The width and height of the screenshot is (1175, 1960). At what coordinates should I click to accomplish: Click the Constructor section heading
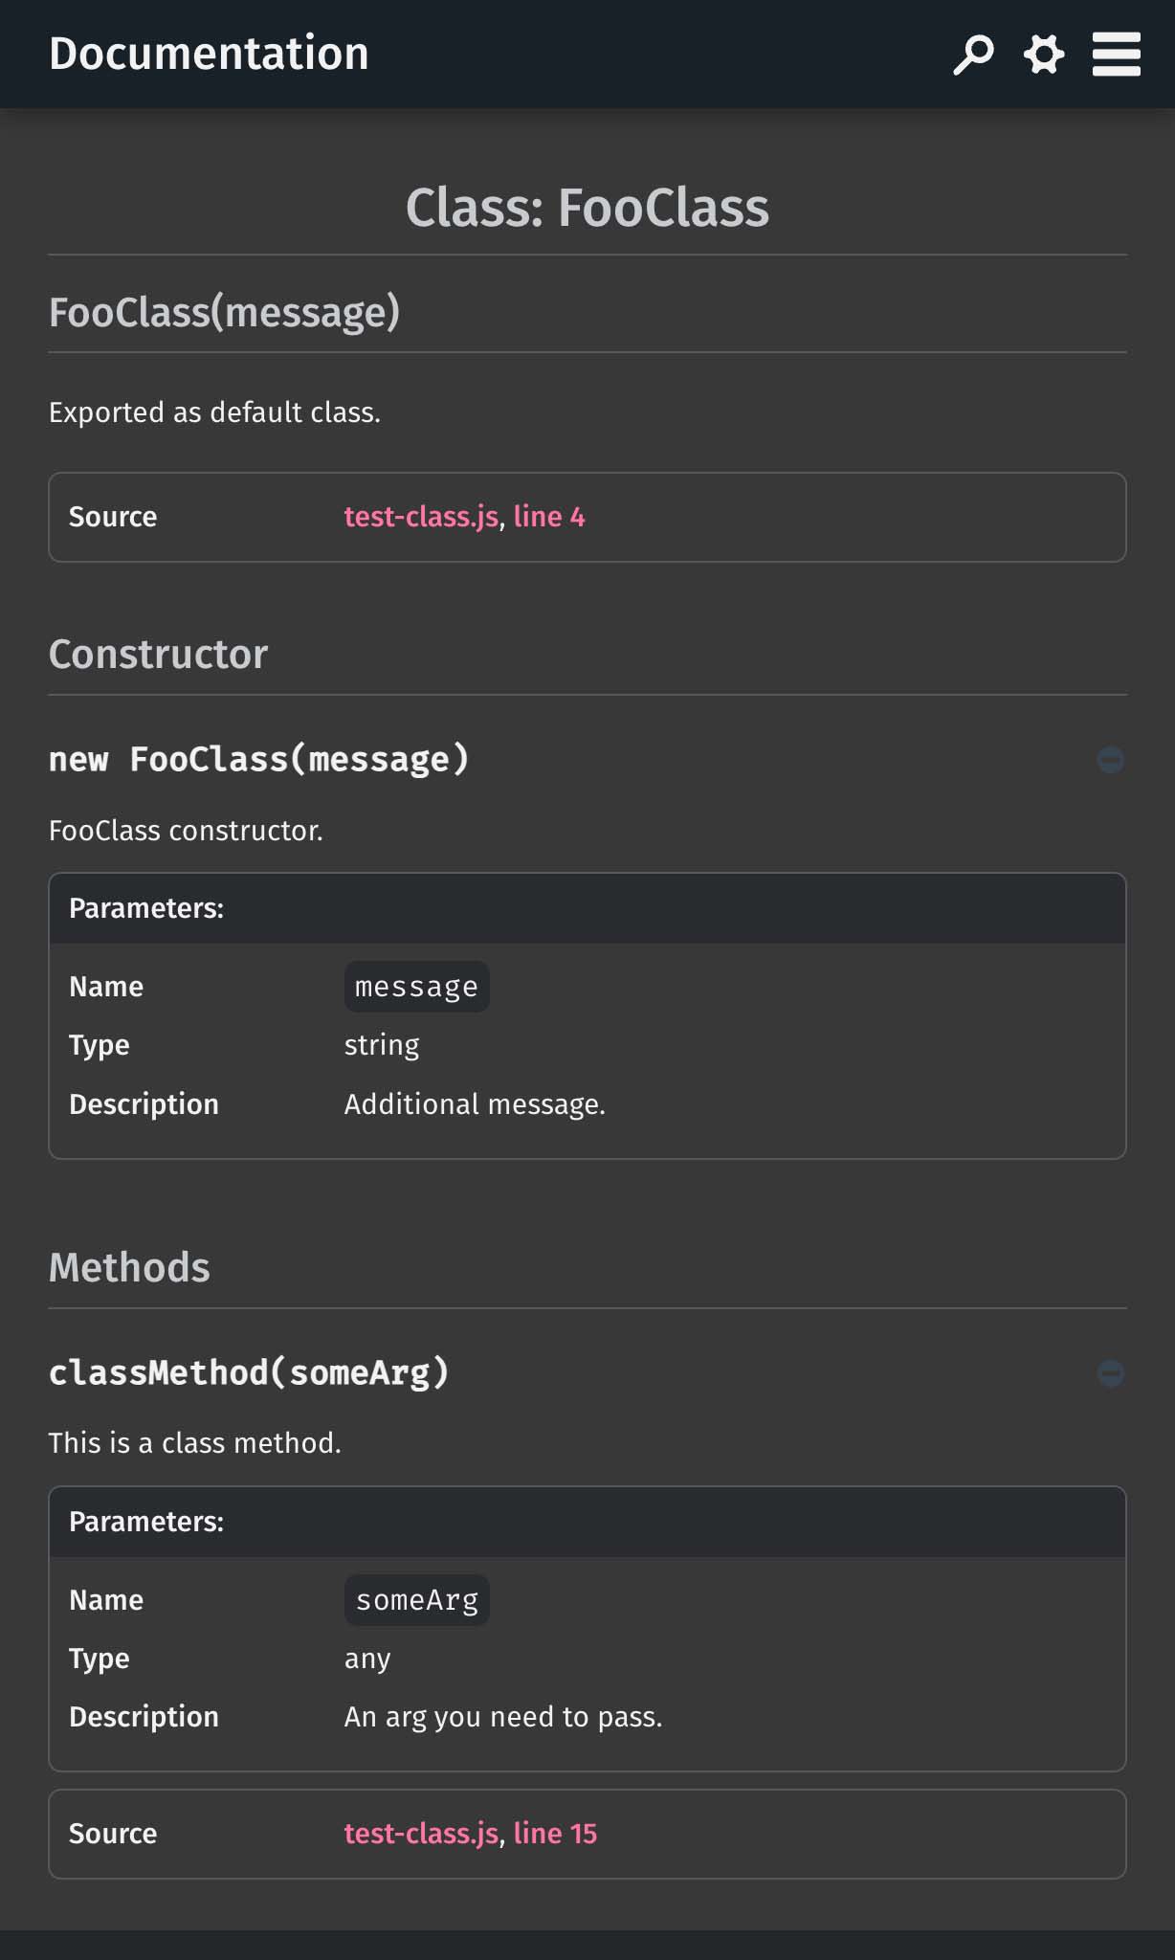pyautogui.click(x=158, y=655)
